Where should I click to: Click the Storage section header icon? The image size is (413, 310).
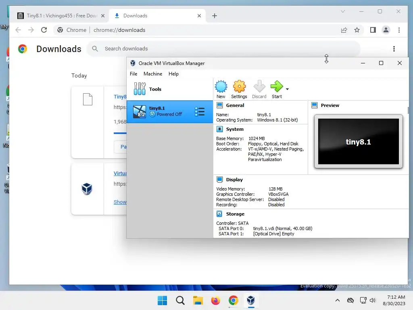pyautogui.click(x=219, y=214)
